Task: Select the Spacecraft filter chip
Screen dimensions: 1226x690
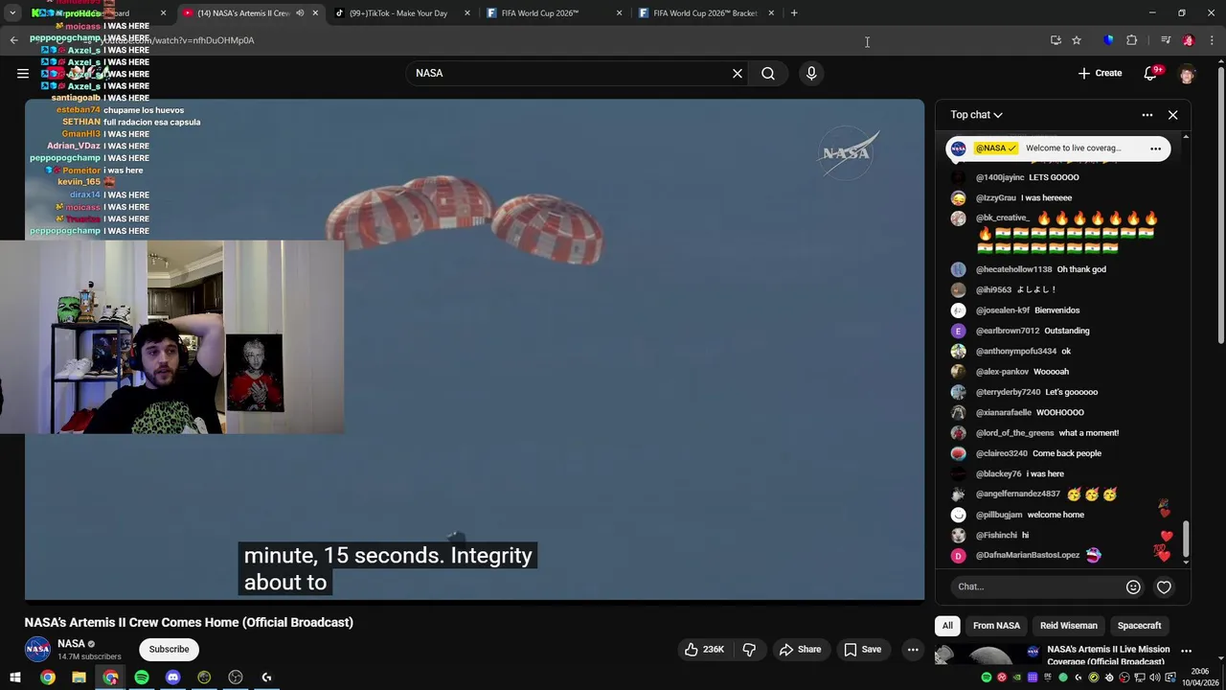Action: click(1139, 626)
